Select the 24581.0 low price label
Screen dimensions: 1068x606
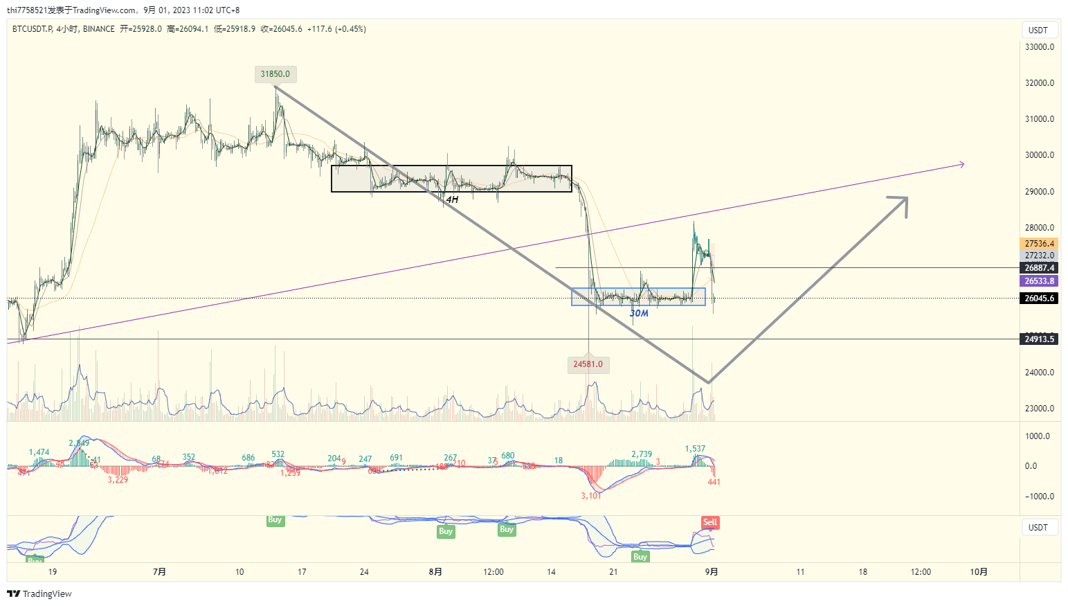pos(588,364)
